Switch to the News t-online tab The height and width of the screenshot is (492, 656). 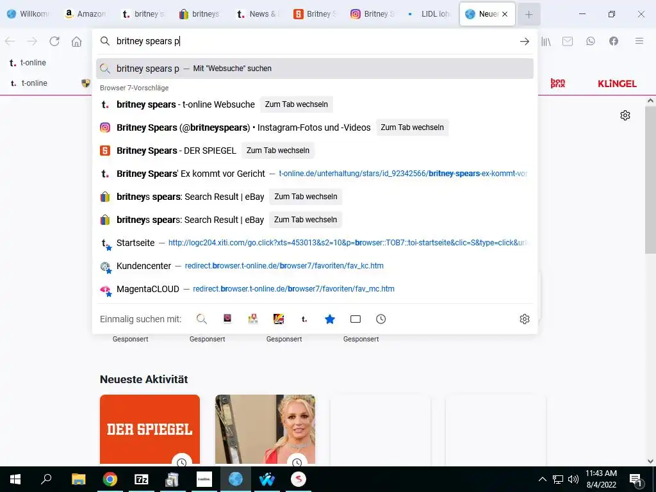coord(258,14)
